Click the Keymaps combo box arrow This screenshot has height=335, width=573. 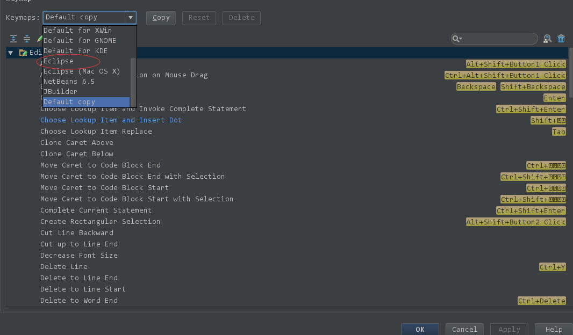click(131, 18)
